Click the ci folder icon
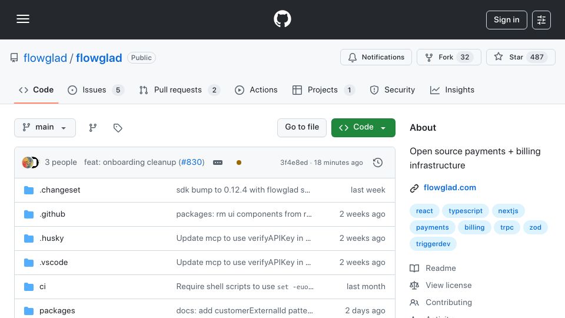 pyautogui.click(x=29, y=287)
